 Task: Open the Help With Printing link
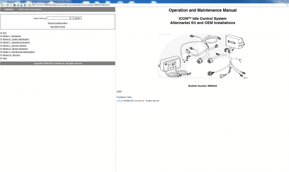tap(58, 27)
